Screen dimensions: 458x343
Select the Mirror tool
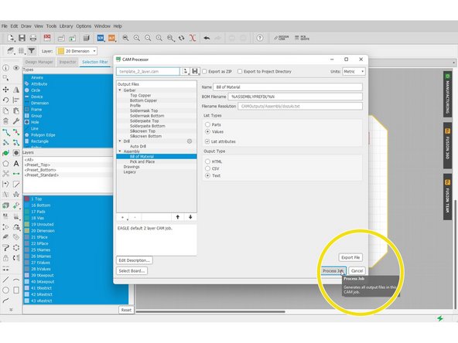[x=16, y=90]
